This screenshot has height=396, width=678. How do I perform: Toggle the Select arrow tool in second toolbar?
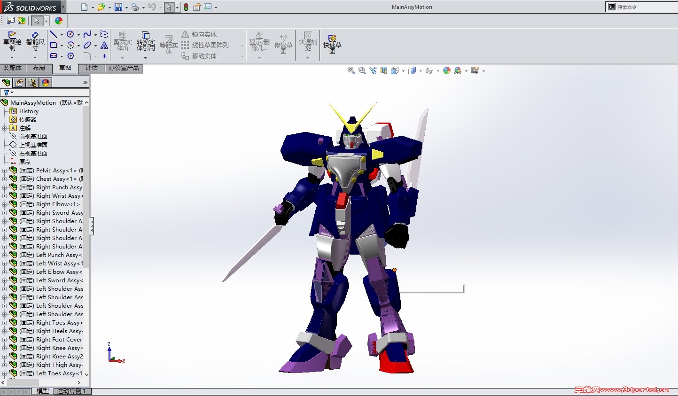tap(37, 21)
